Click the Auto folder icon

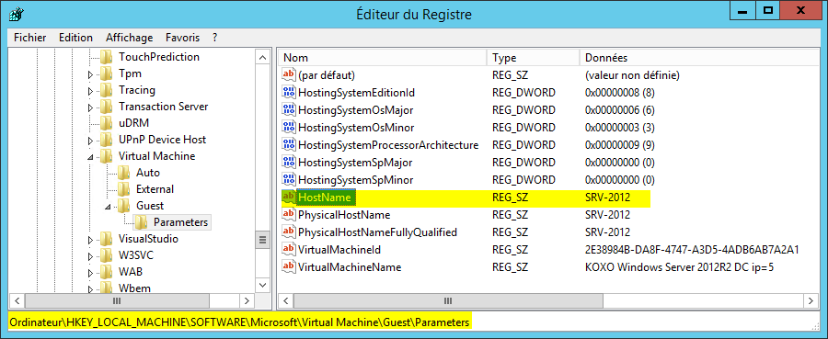123,173
